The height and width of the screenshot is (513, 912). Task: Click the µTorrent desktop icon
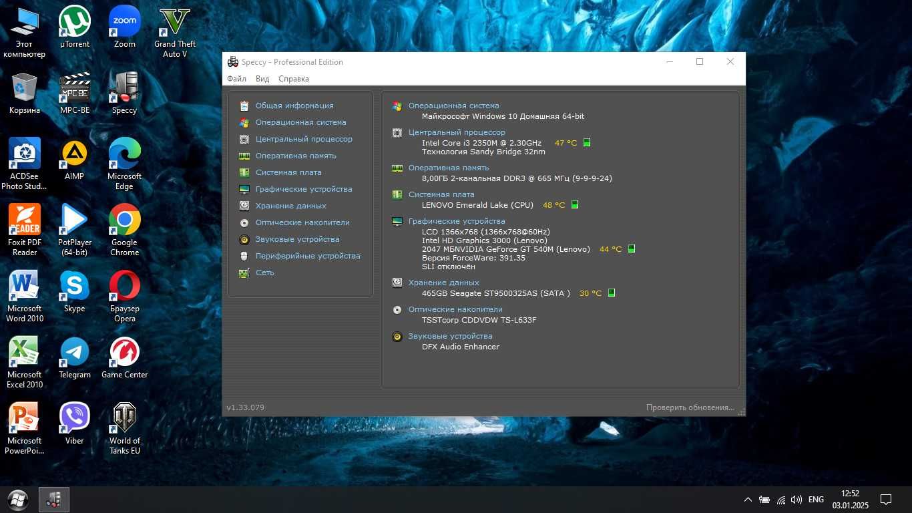point(75,27)
